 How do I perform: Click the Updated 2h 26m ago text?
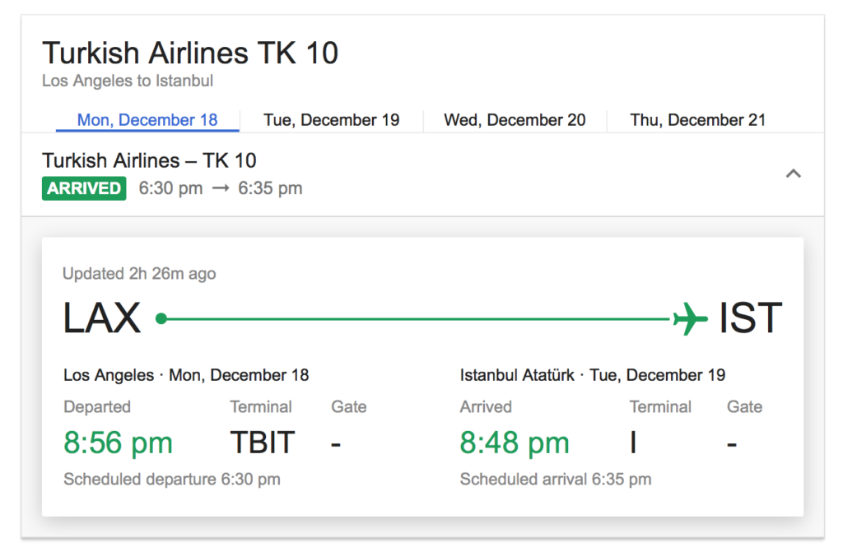pos(139,274)
